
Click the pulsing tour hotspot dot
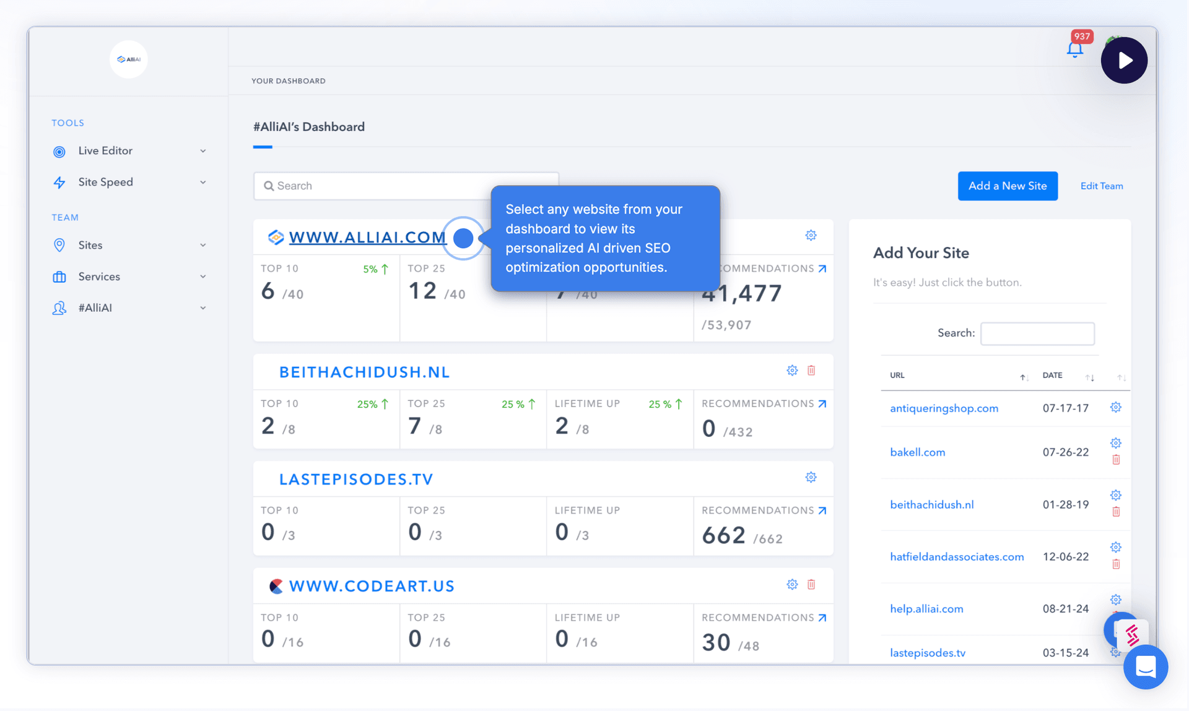463,238
